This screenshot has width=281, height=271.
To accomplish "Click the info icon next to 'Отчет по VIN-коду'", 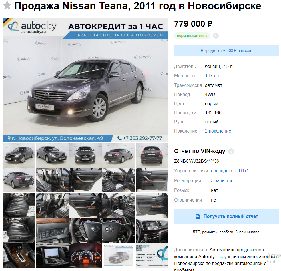I will 231,151.
